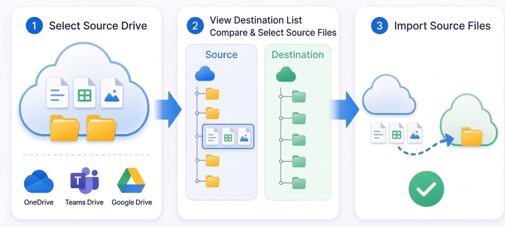Pick the Google Drive triangle icon
Image resolution: width=505 pixels, height=227 pixels.
tap(131, 180)
